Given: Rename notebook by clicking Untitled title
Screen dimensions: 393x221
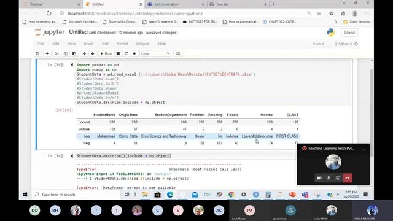Looking at the screenshot, I should point(78,32).
